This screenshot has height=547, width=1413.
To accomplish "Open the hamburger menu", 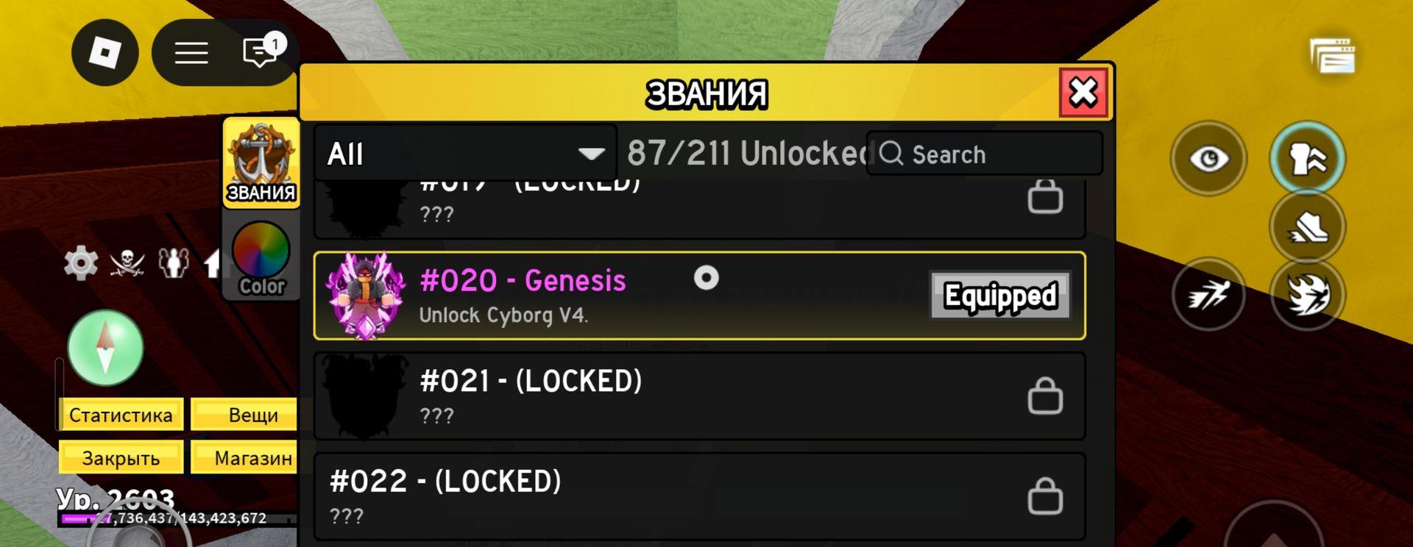I will click(191, 53).
